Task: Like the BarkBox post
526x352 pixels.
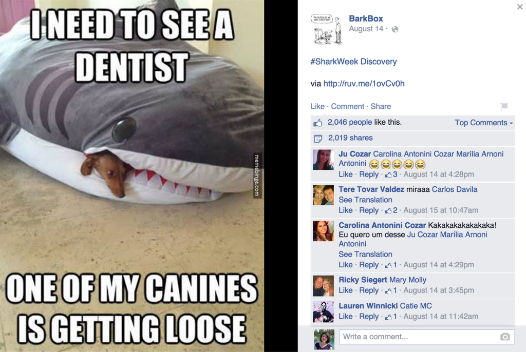Action: point(317,107)
